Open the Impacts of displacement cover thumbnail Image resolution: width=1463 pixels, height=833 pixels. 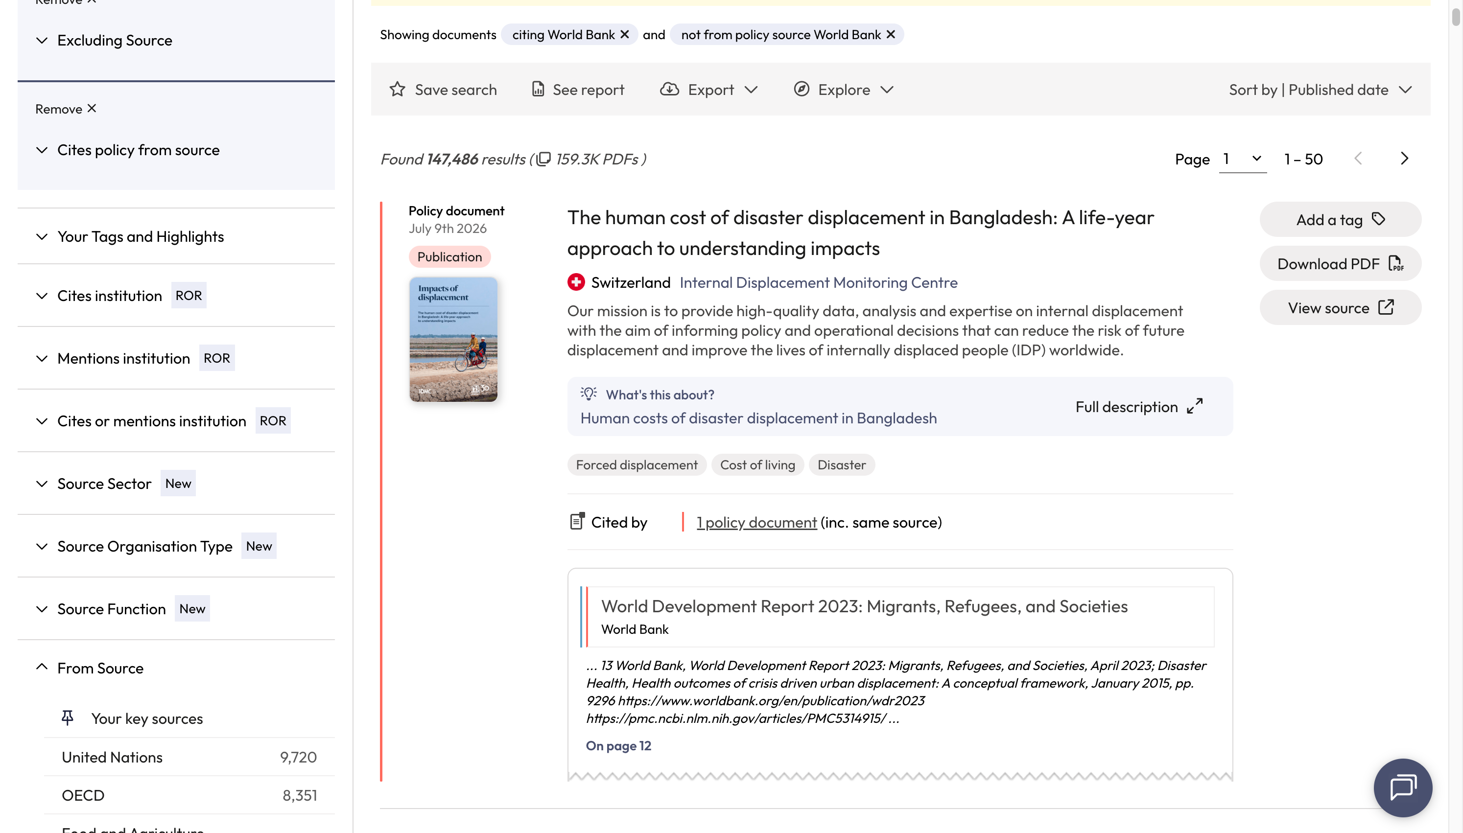pyautogui.click(x=453, y=339)
